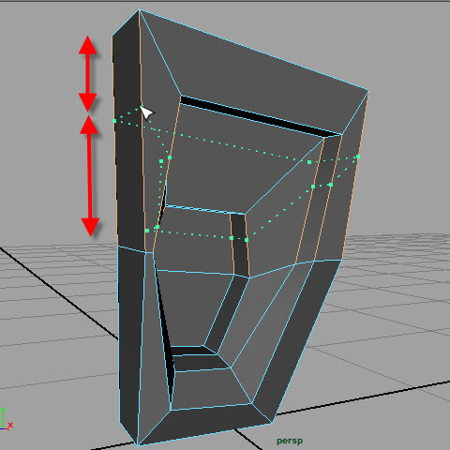This screenshot has width=450, height=450.
Task: Click the dark right-side lower face of the mesh
Action: pyautogui.click(x=300, y=337)
